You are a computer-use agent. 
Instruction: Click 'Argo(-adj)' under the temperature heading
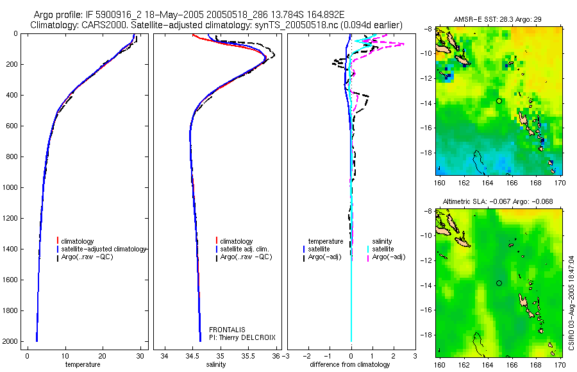324,257
